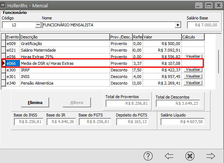View calculation for the INSS row
The width and height of the screenshot is (224, 163).
pos(193,76)
